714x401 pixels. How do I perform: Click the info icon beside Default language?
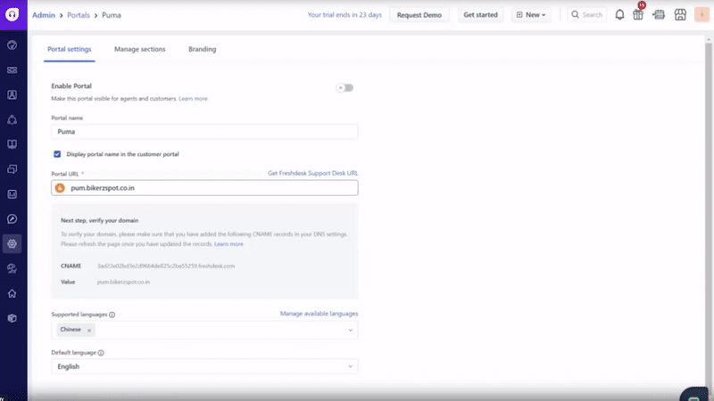[101, 353]
